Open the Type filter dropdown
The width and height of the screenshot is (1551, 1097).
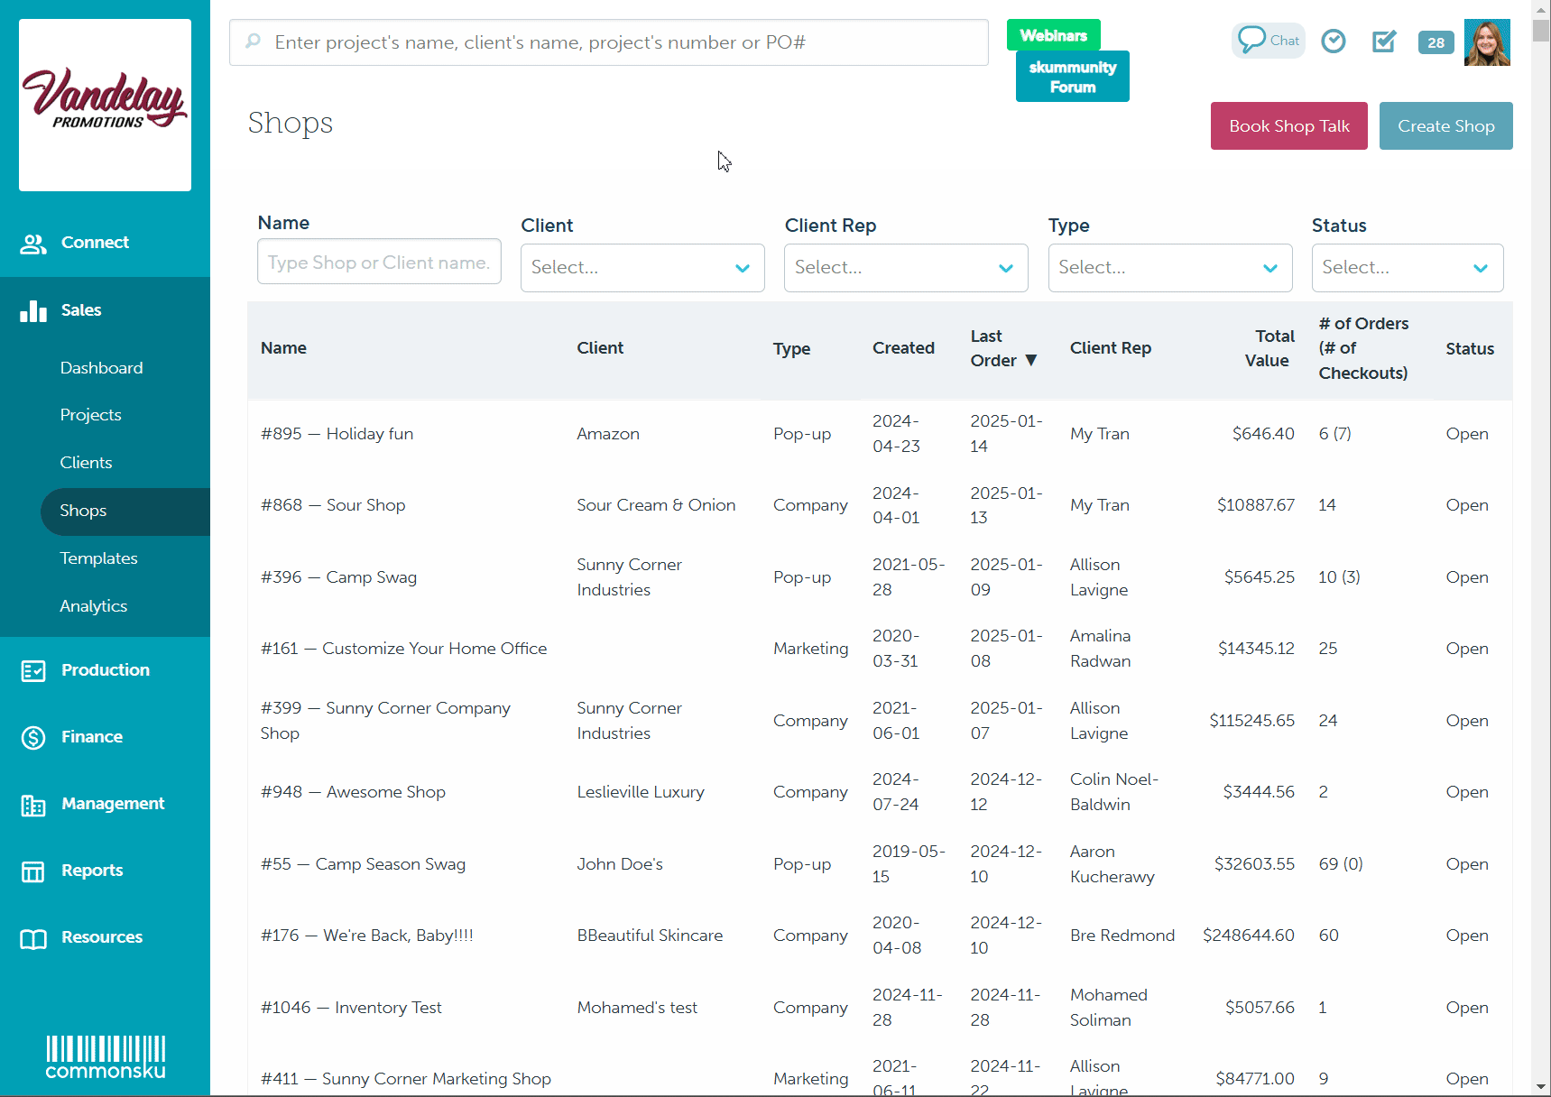pos(1169,268)
